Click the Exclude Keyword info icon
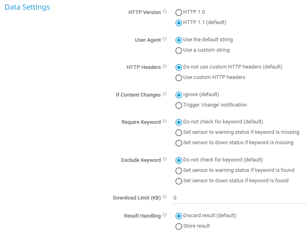 (165, 160)
